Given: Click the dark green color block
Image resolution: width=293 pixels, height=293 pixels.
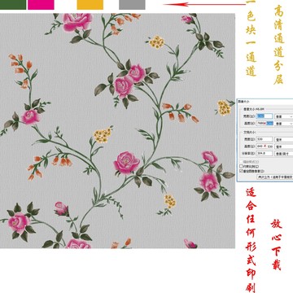Looking at the screenshot, I should [x=13, y=5].
